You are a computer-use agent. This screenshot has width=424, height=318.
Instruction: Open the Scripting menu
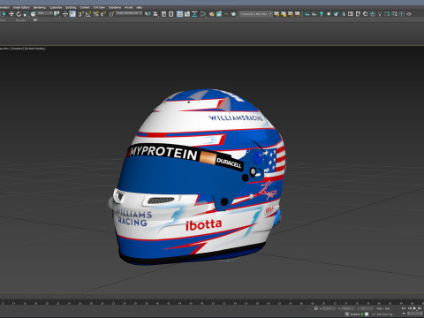71,7
